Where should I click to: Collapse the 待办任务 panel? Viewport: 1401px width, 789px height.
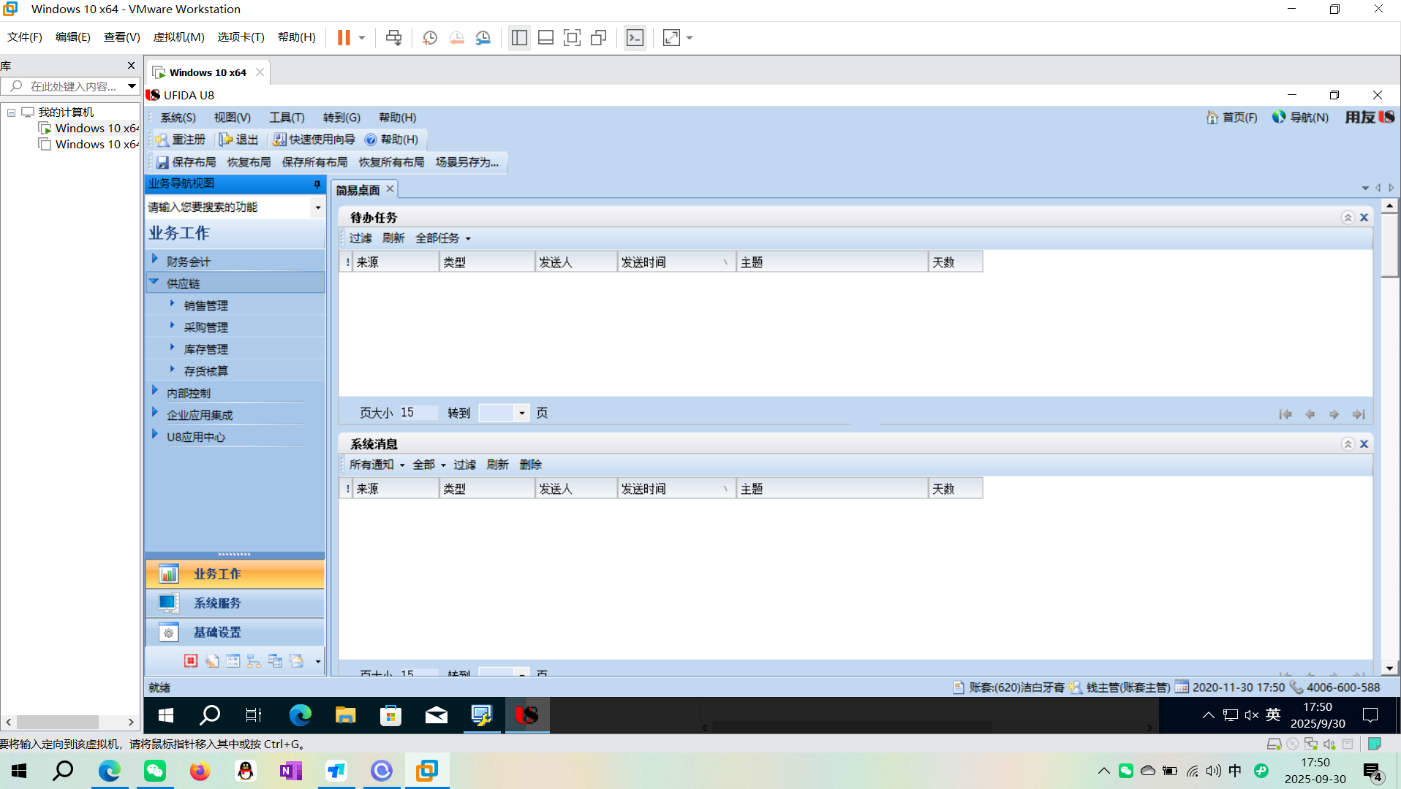pyautogui.click(x=1348, y=218)
